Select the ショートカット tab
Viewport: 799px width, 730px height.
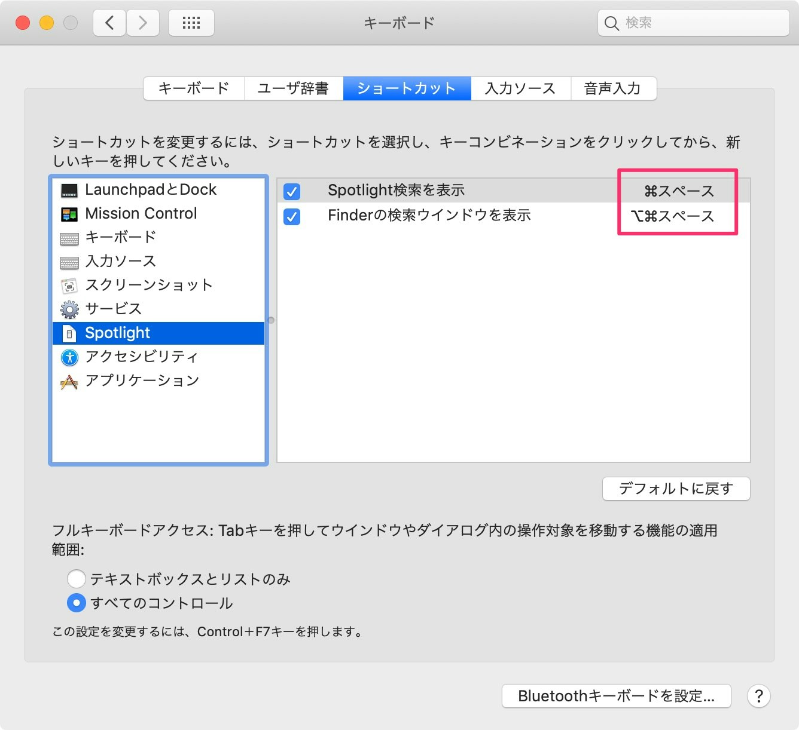[x=407, y=88]
